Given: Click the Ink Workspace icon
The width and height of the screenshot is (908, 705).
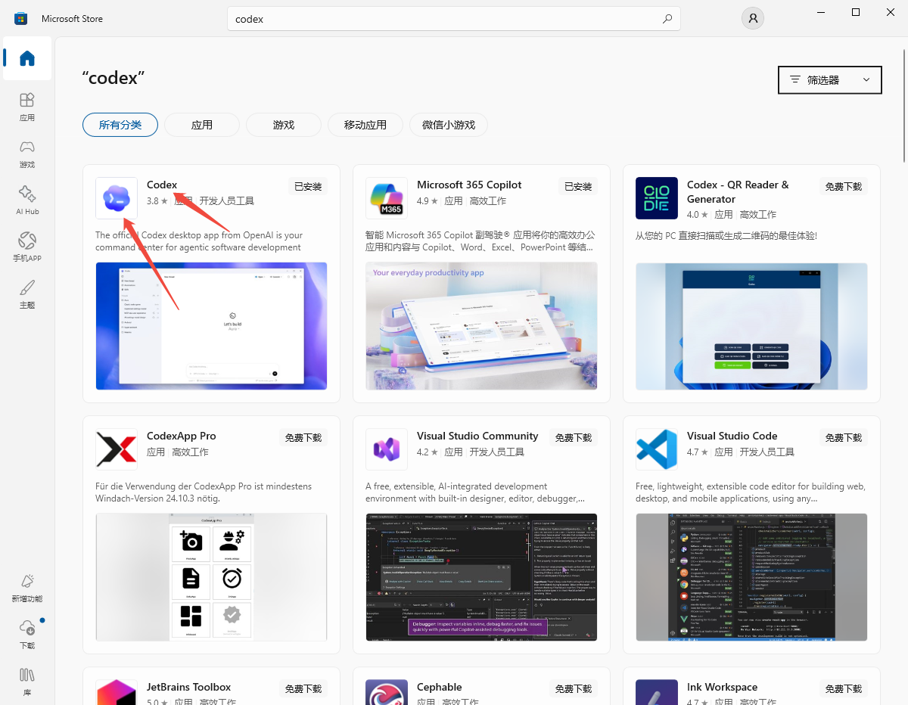Looking at the screenshot, I should click(657, 692).
